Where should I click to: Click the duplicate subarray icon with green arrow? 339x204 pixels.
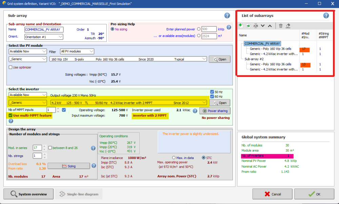click(248, 26)
